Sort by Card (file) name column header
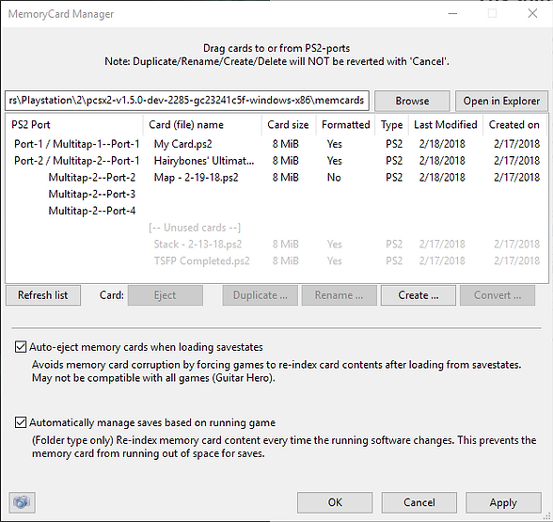The image size is (553, 522). click(x=202, y=124)
